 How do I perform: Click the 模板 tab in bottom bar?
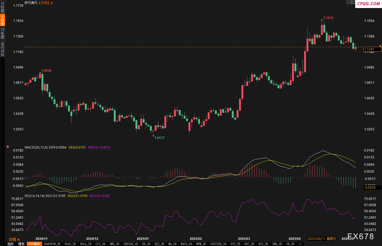click(x=21, y=244)
